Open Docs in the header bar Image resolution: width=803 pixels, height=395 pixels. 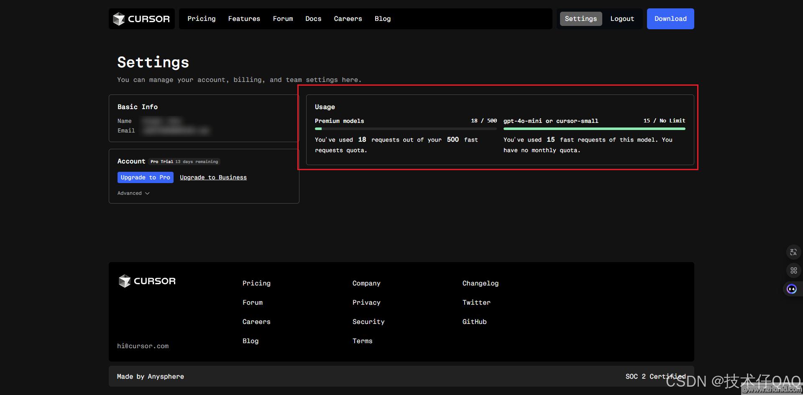tap(313, 19)
